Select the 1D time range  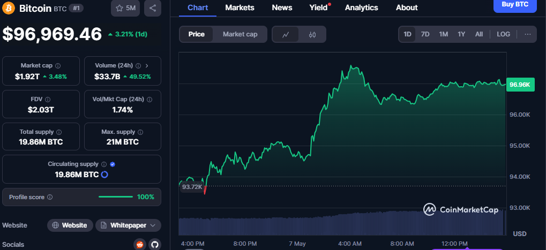[x=407, y=34]
